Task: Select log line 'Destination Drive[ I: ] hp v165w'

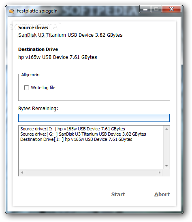Action: (x=76, y=139)
